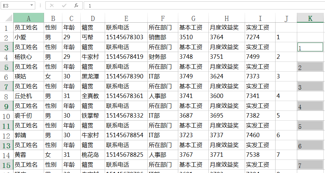
Task: Select column G header
Action: click(x=194, y=18)
